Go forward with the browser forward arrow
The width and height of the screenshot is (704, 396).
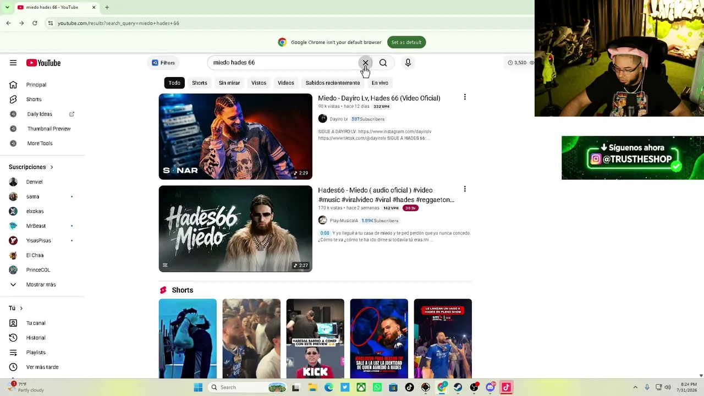coord(21,23)
